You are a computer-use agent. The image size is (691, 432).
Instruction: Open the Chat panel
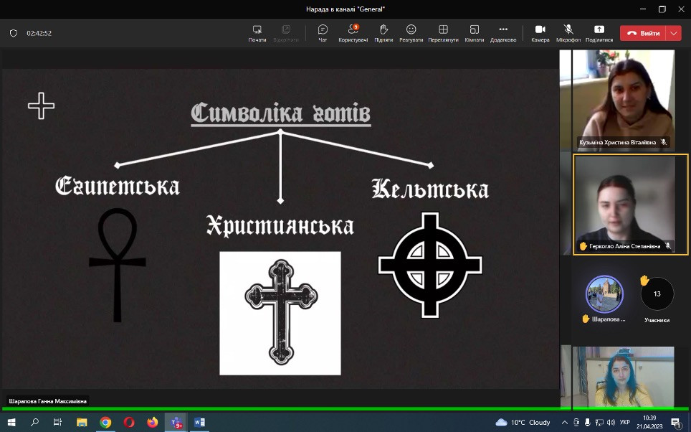coord(323,33)
